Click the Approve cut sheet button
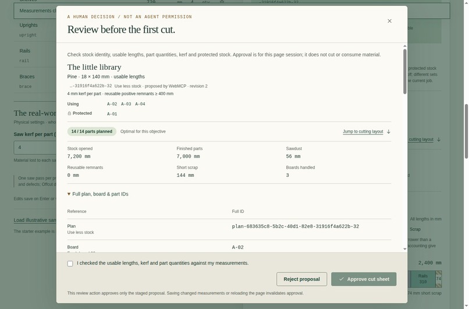Image resolution: width=469 pixels, height=309 pixels. [x=364, y=279]
